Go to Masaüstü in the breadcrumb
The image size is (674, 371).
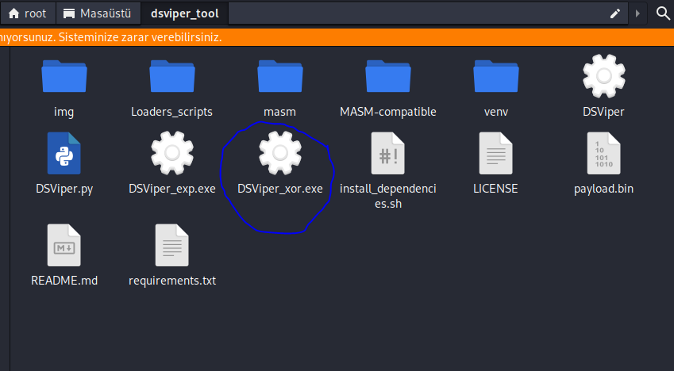click(98, 13)
